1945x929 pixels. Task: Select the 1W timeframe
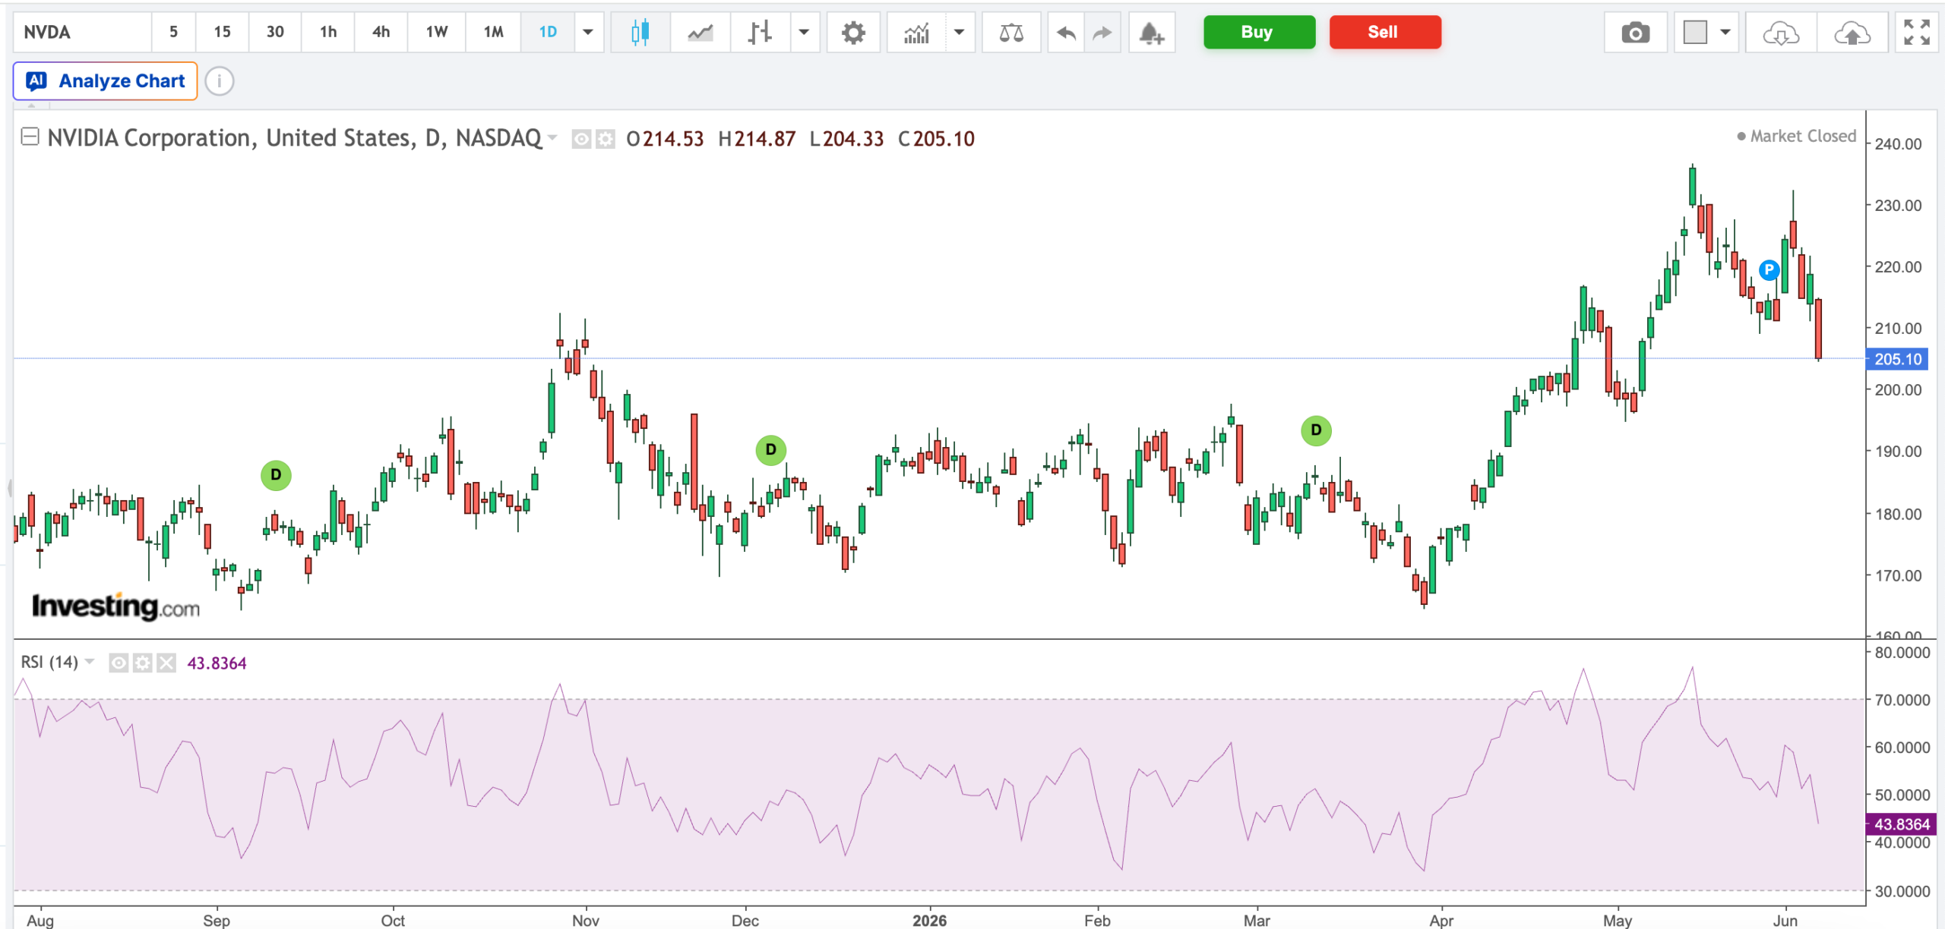[x=436, y=32]
